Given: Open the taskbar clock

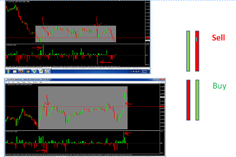Looking at the screenshot, I should [x=144, y=71].
